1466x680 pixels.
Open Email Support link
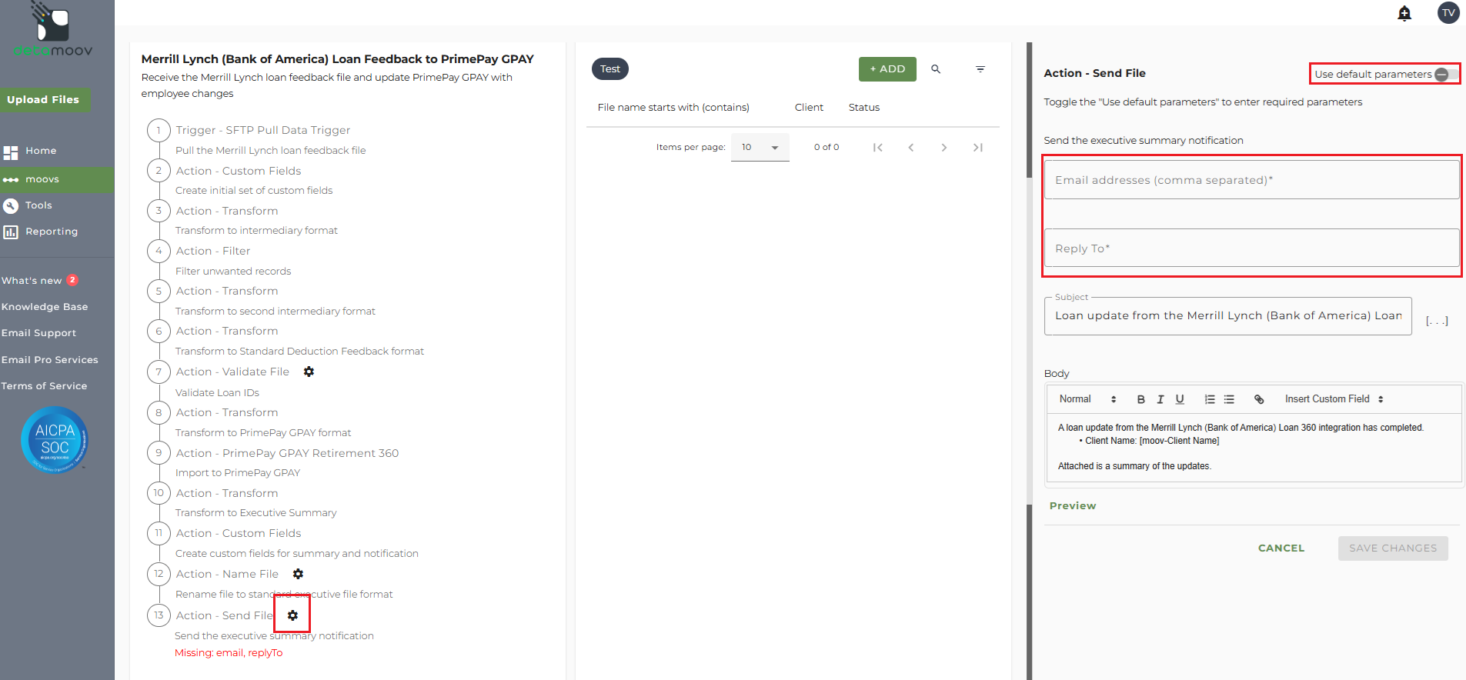38,333
